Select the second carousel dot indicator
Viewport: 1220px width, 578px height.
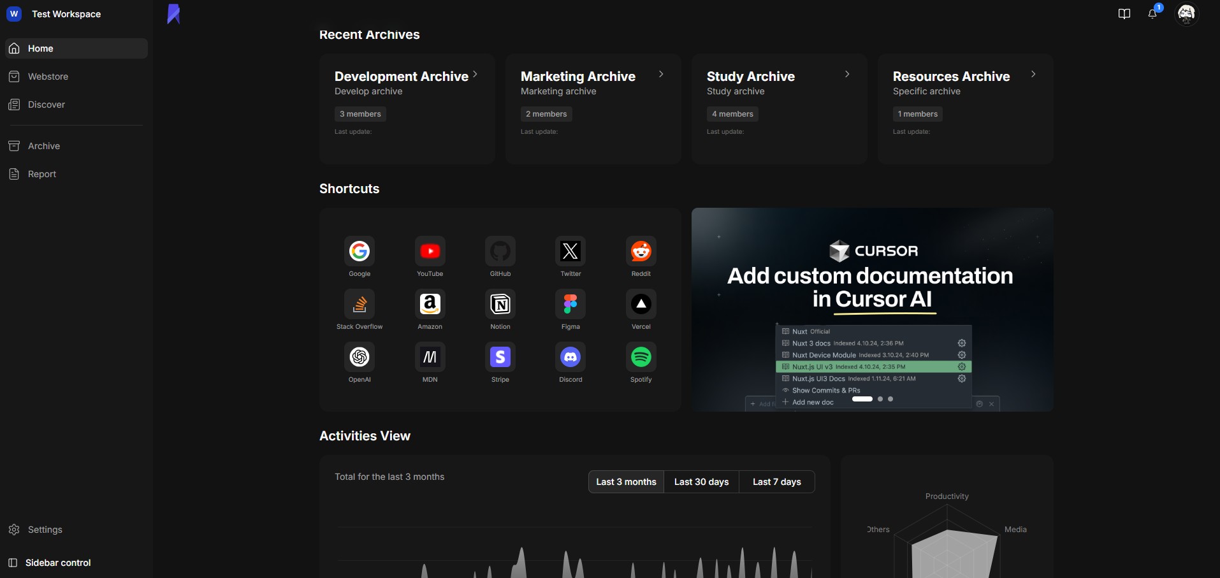(x=880, y=399)
